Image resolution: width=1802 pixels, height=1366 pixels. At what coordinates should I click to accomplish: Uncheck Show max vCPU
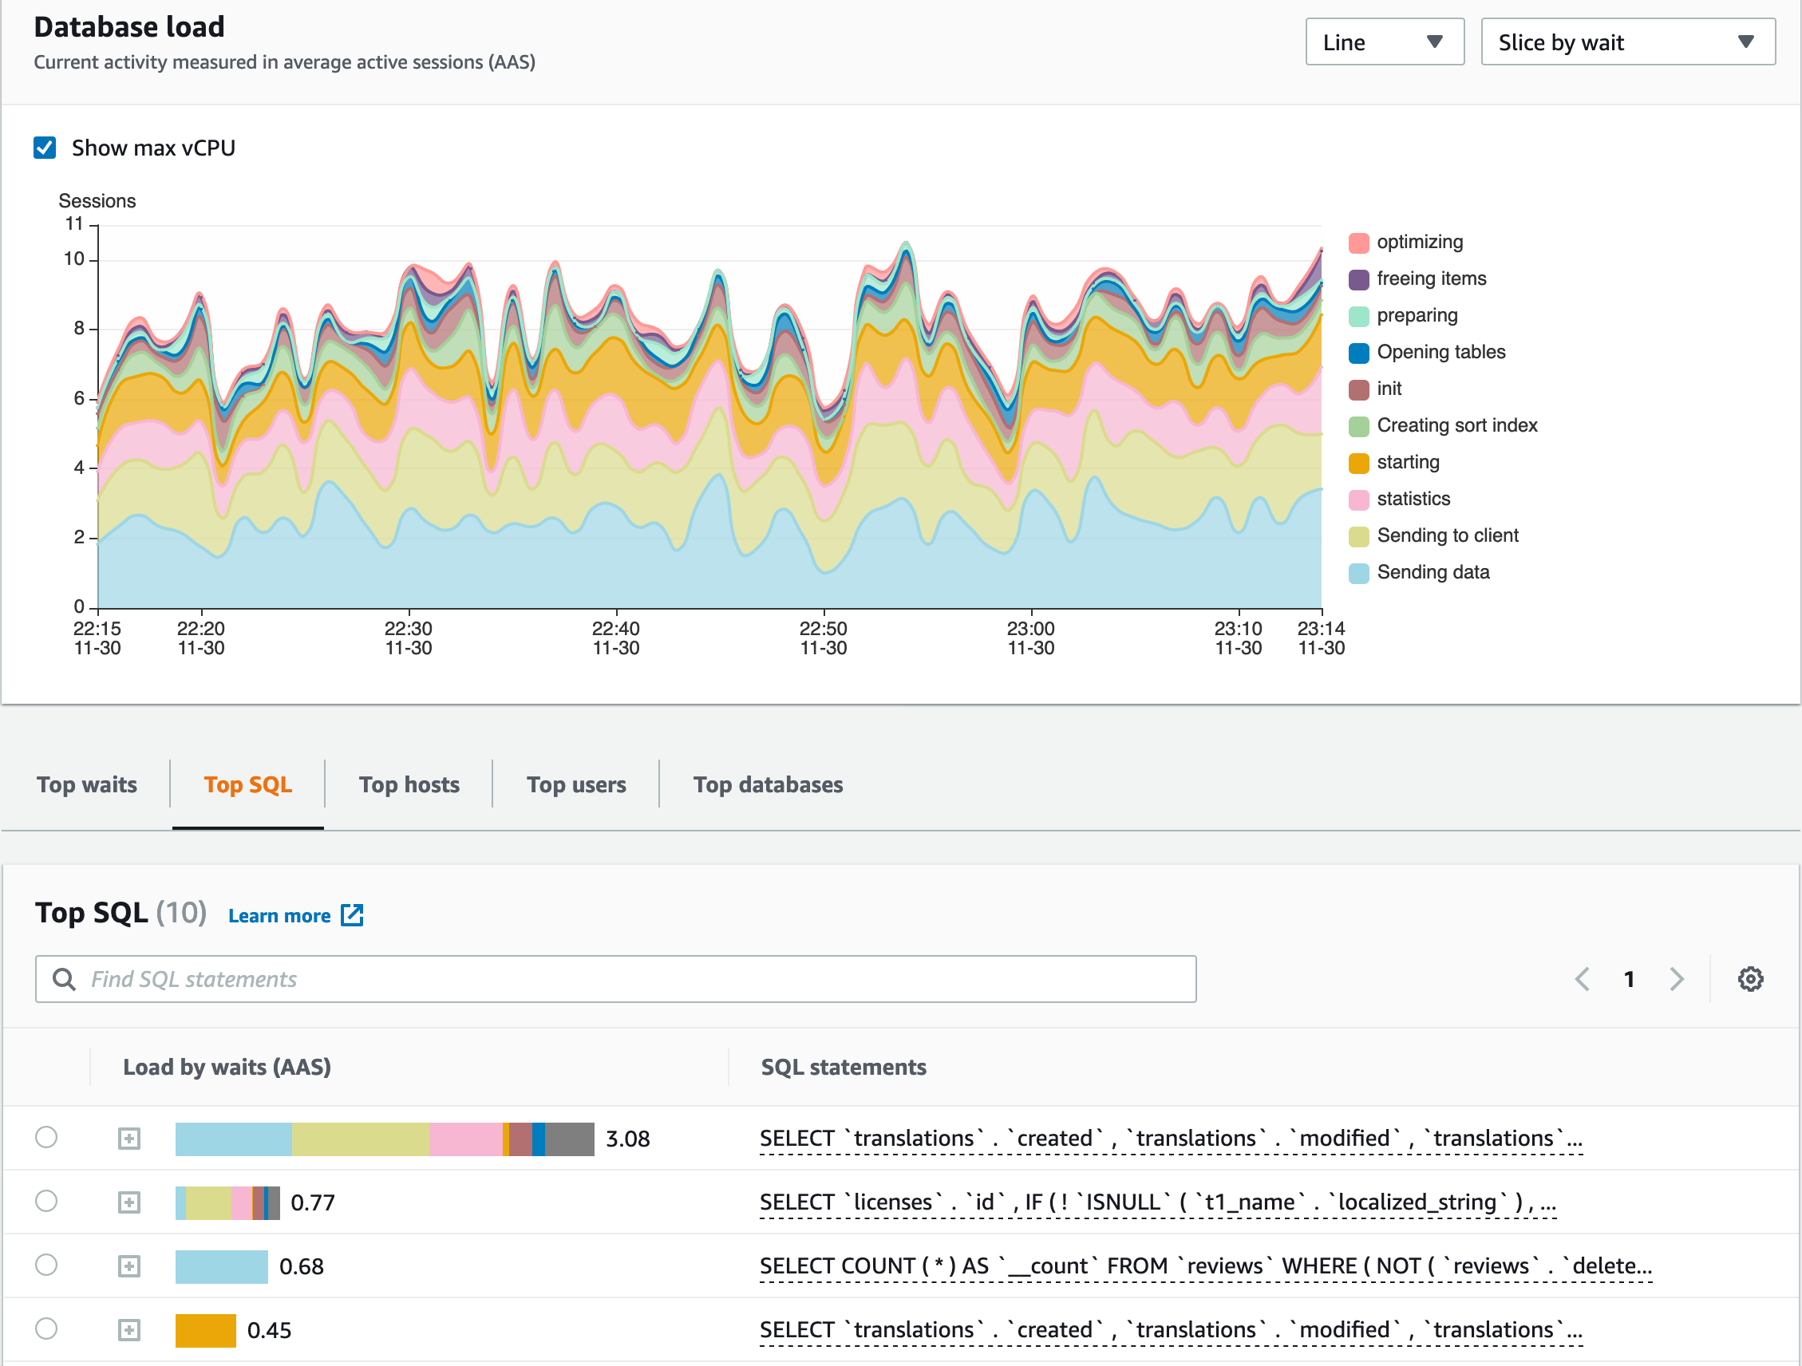(x=45, y=148)
